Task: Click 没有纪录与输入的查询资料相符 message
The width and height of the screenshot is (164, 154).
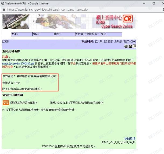Action: (22, 89)
